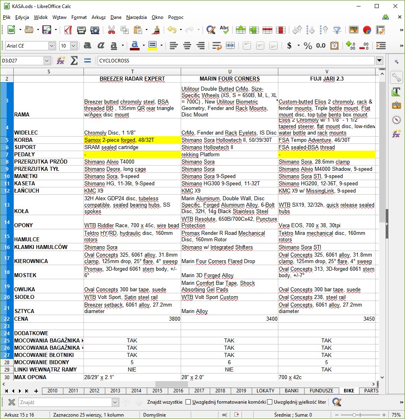This screenshot has width=405, height=419.
Task: Format as currency with dollar icon
Action: [x=289, y=46]
